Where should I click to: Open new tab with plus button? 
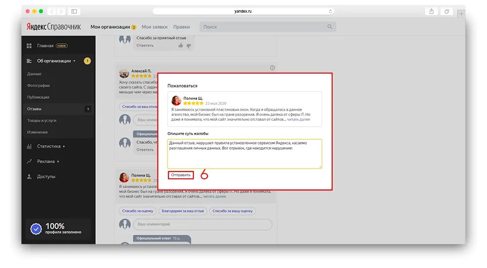(461, 14)
